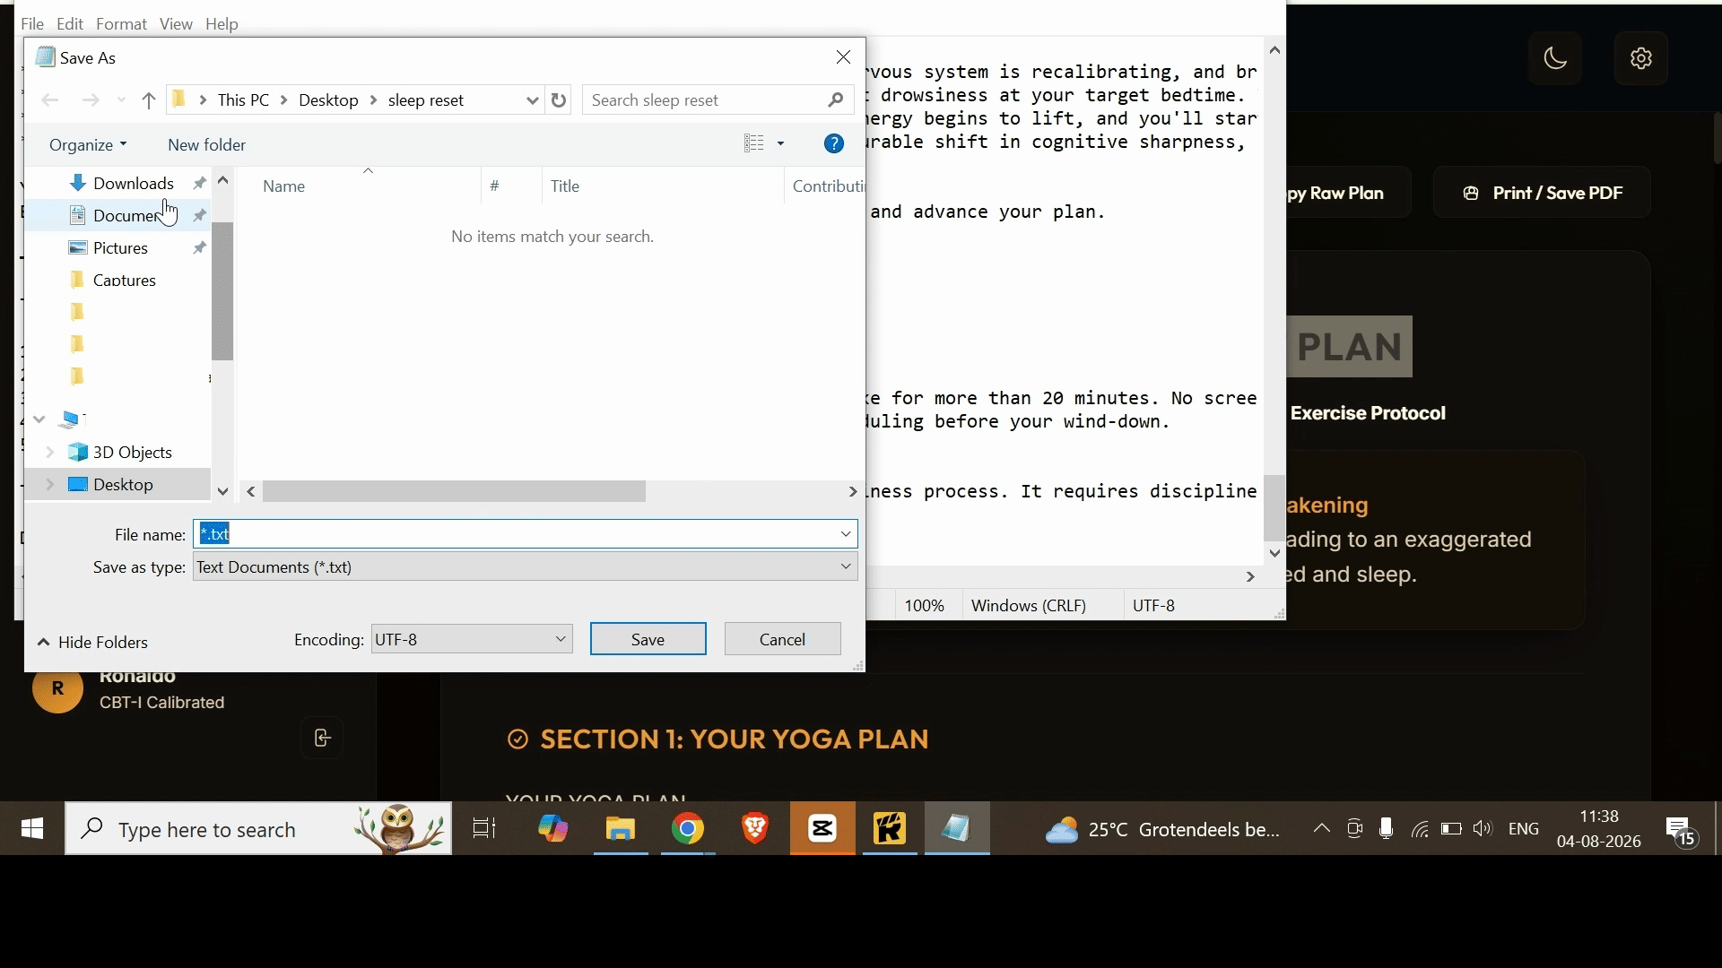Click the Desktop breadcrumb in address bar

328,100
